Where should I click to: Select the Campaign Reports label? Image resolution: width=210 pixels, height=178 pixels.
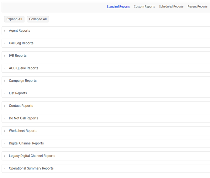(23, 81)
